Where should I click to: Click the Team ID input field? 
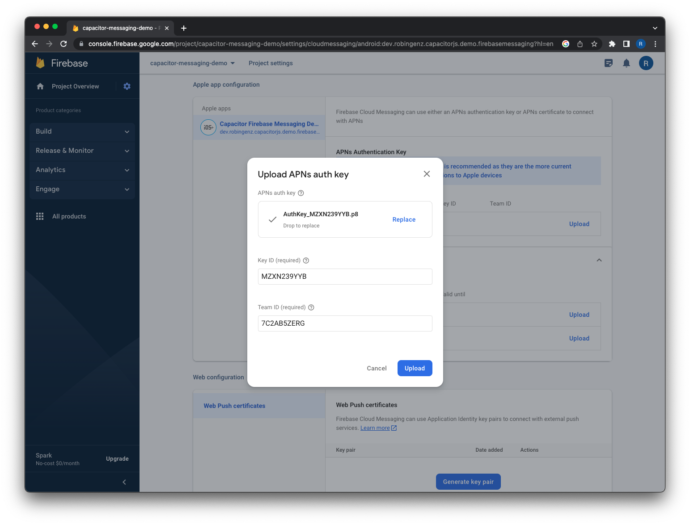[x=345, y=323]
